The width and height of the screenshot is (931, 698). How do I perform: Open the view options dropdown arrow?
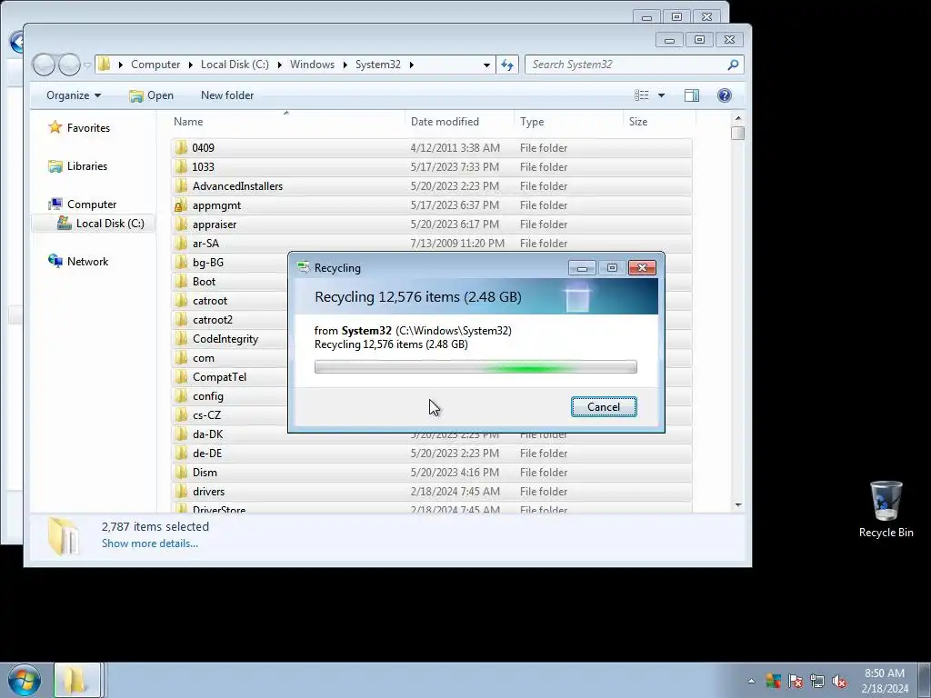[x=661, y=95]
